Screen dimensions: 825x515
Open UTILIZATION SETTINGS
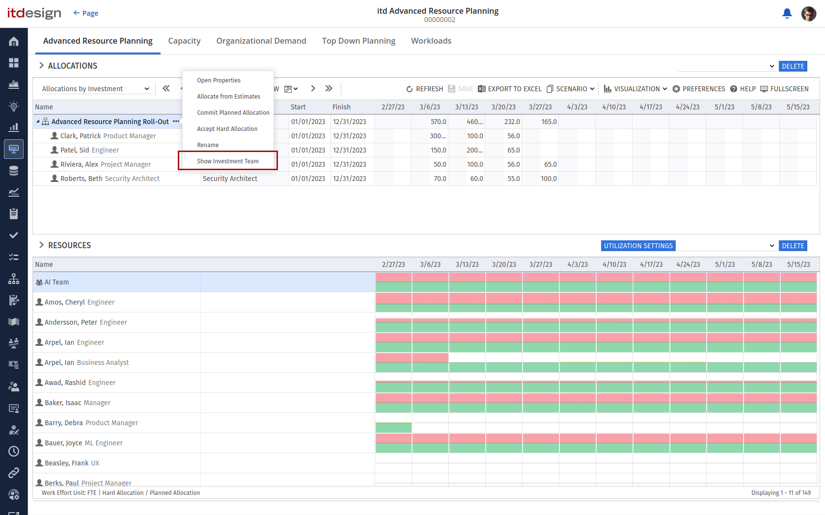[638, 246]
